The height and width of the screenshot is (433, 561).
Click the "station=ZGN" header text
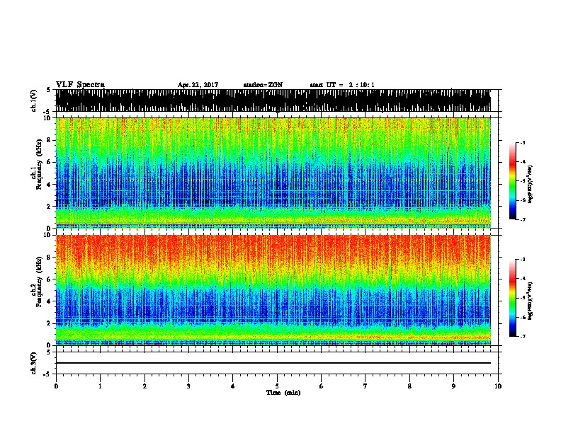pyautogui.click(x=263, y=85)
